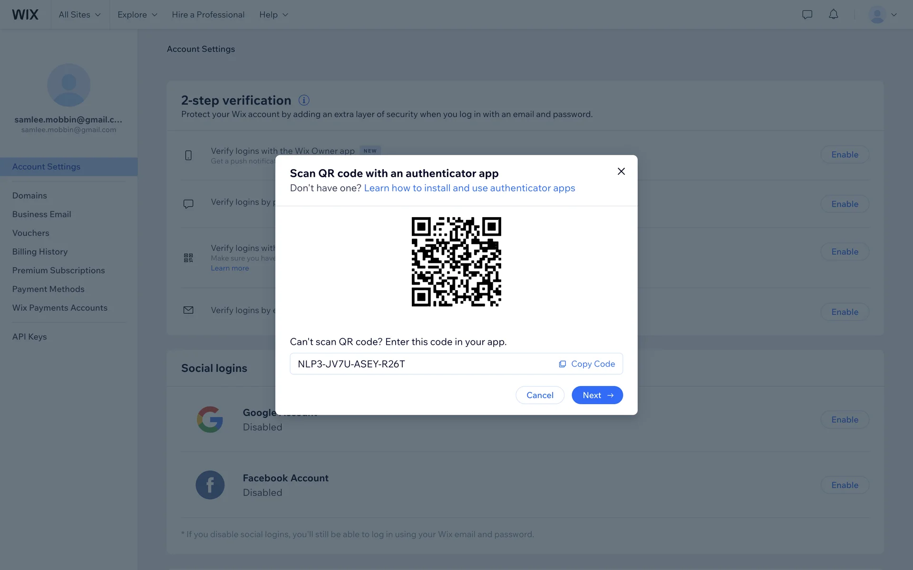Open the chat messages icon
913x570 pixels.
[x=807, y=15]
